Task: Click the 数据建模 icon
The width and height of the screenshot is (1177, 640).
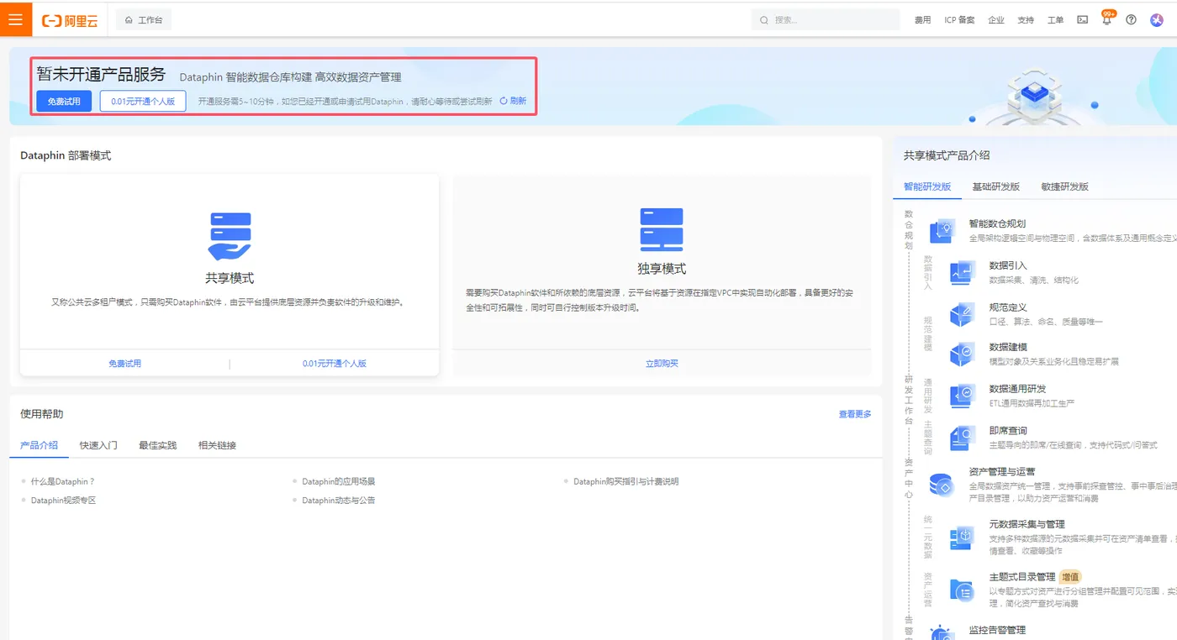Action: pos(962,354)
